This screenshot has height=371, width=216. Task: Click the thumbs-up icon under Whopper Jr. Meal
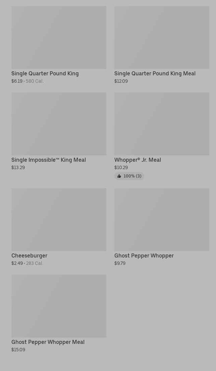pyautogui.click(x=119, y=176)
